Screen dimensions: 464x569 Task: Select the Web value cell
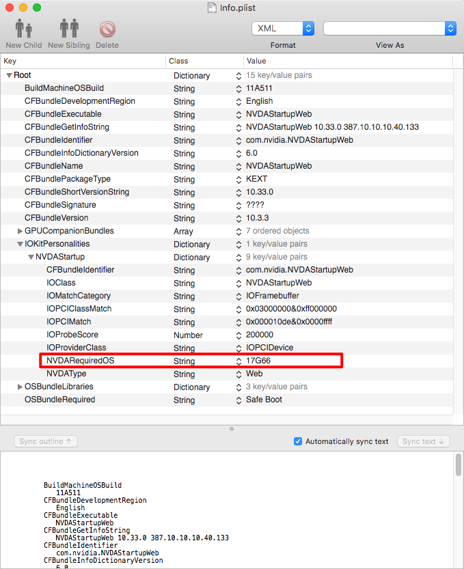(254, 374)
